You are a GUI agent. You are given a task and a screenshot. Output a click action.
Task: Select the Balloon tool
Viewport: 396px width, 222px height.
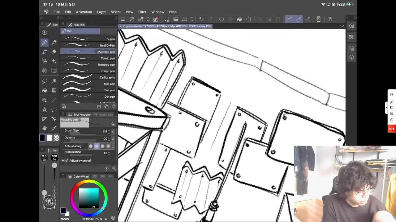coord(54,110)
